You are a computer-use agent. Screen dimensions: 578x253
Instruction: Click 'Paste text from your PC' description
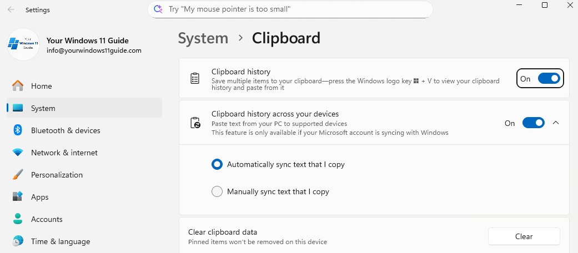coord(279,124)
